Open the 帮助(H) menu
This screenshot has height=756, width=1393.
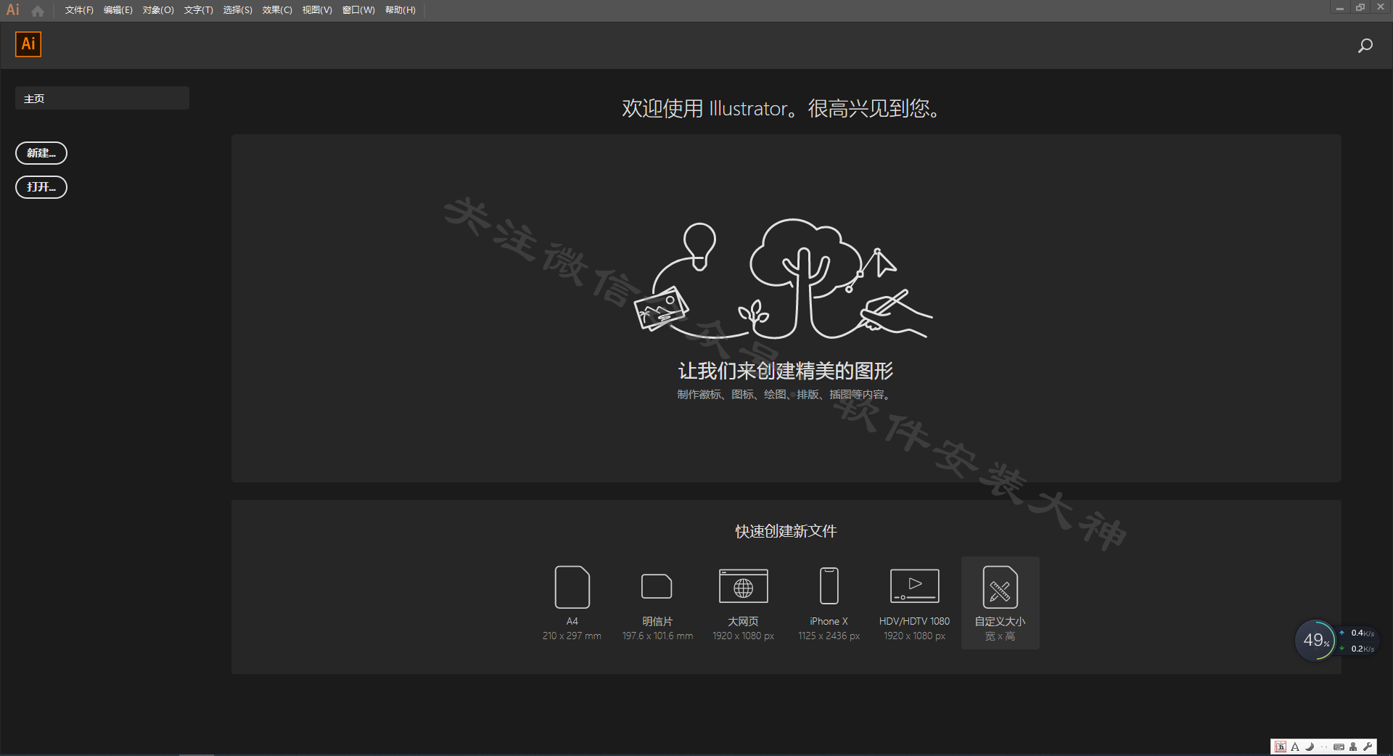click(x=400, y=10)
